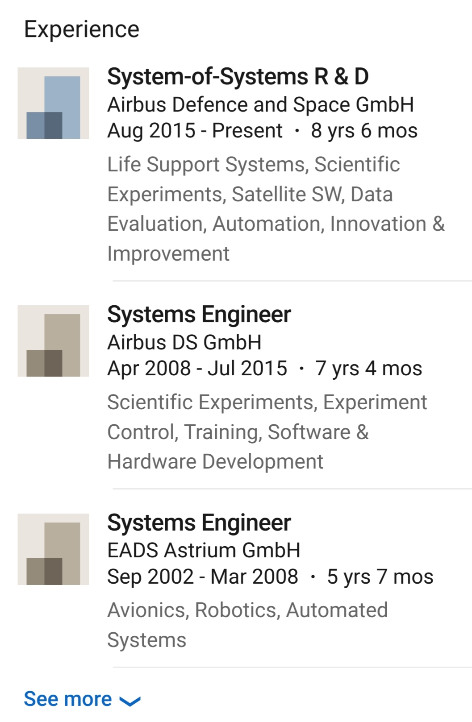
Task: Click the See more link
Action: 68,699
